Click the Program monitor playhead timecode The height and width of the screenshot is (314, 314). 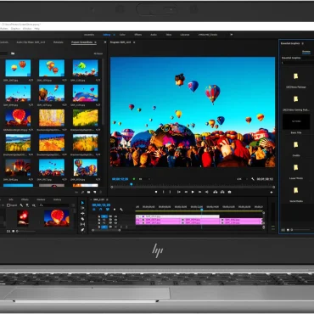click(x=120, y=179)
